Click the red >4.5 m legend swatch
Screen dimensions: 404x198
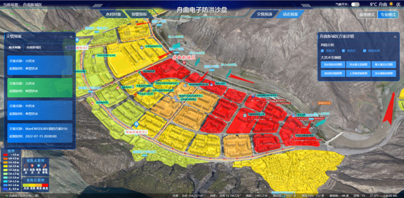click(x=5, y=155)
